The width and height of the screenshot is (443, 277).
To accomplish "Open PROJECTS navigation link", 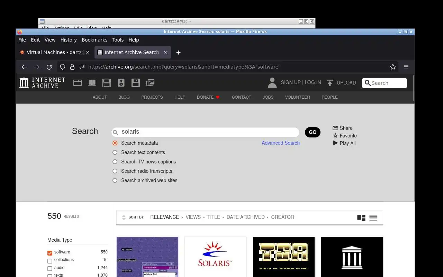I will coord(152,97).
